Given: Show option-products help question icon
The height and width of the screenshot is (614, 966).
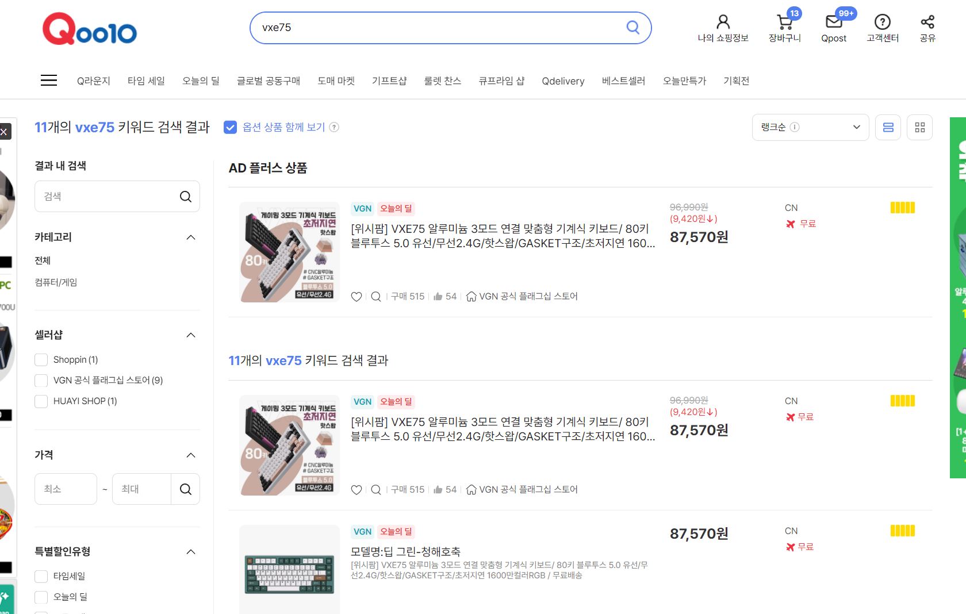Looking at the screenshot, I should click(333, 127).
